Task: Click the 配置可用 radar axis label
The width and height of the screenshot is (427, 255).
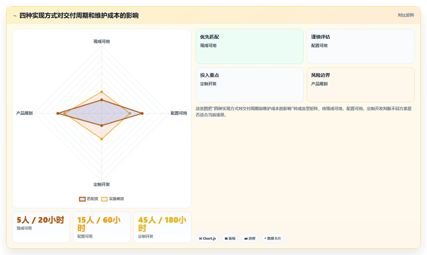Action: tap(179, 113)
